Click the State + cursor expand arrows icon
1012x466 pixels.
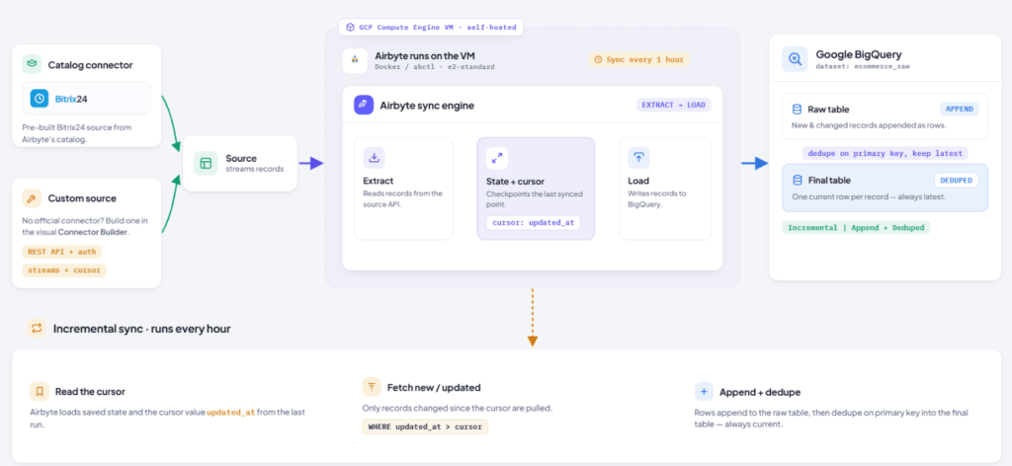click(x=497, y=158)
